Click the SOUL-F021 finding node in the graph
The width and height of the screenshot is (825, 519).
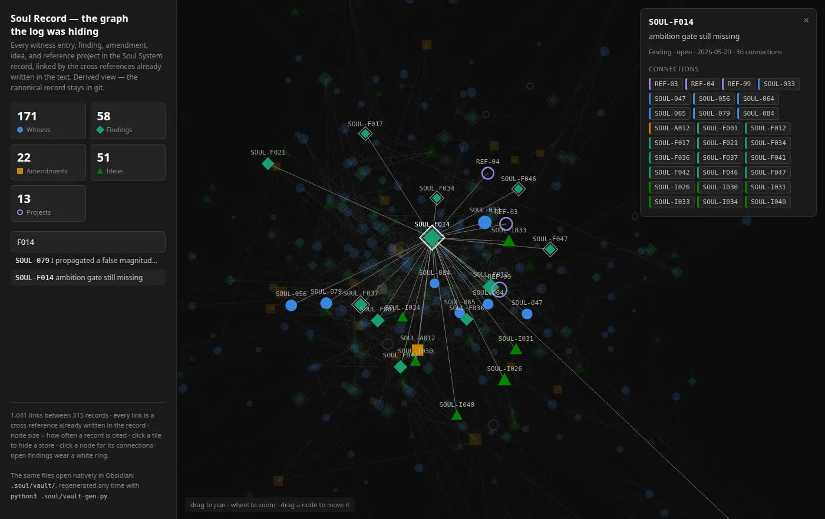[268, 163]
